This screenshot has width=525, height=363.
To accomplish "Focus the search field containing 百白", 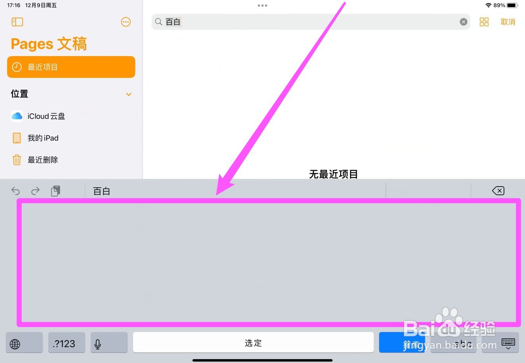I will click(311, 22).
